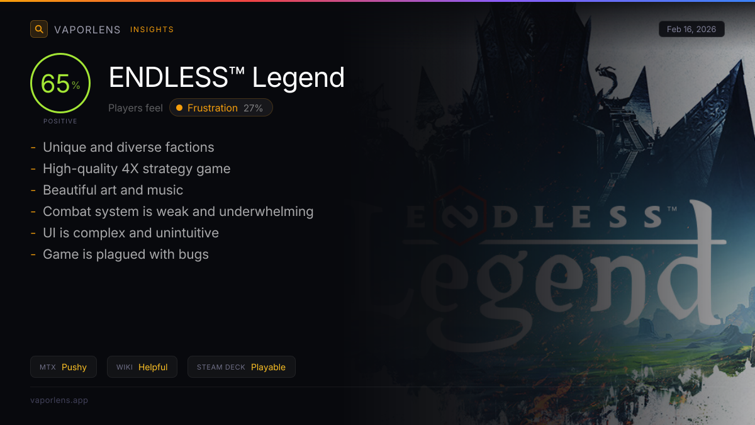Click the VaporLens magnifier logo icon
Screen dimensions: 755x425
click(39, 29)
